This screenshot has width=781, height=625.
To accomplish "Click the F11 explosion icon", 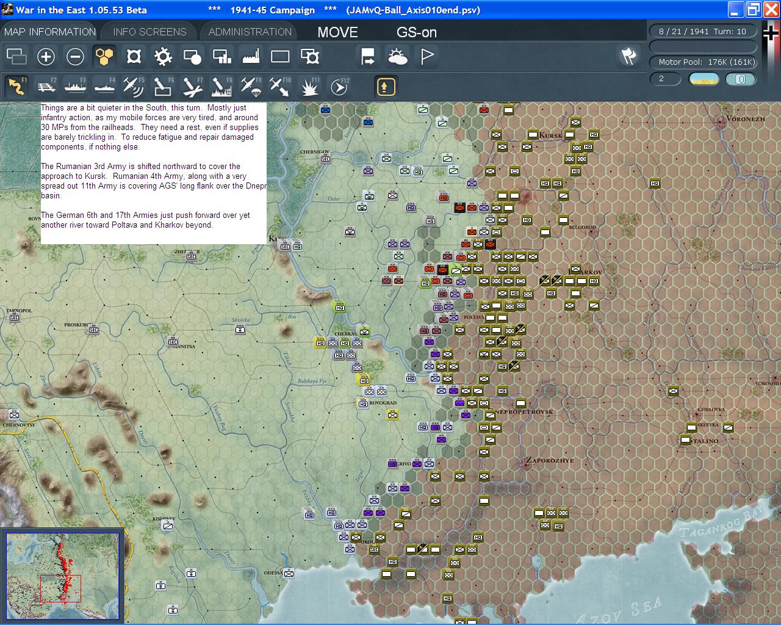I will (x=310, y=87).
